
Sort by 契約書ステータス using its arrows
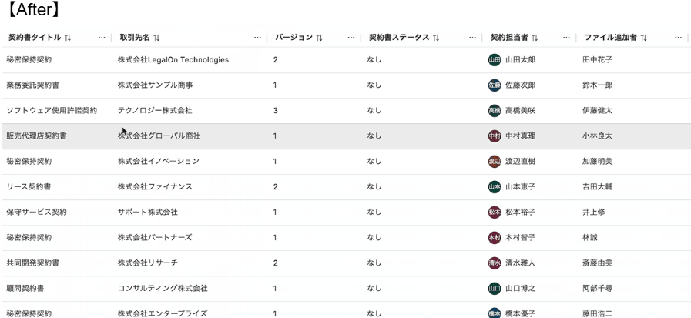tap(436, 38)
